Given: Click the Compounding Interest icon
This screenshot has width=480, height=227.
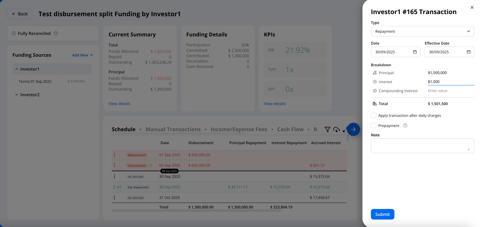Looking at the screenshot, I should coord(375,91).
